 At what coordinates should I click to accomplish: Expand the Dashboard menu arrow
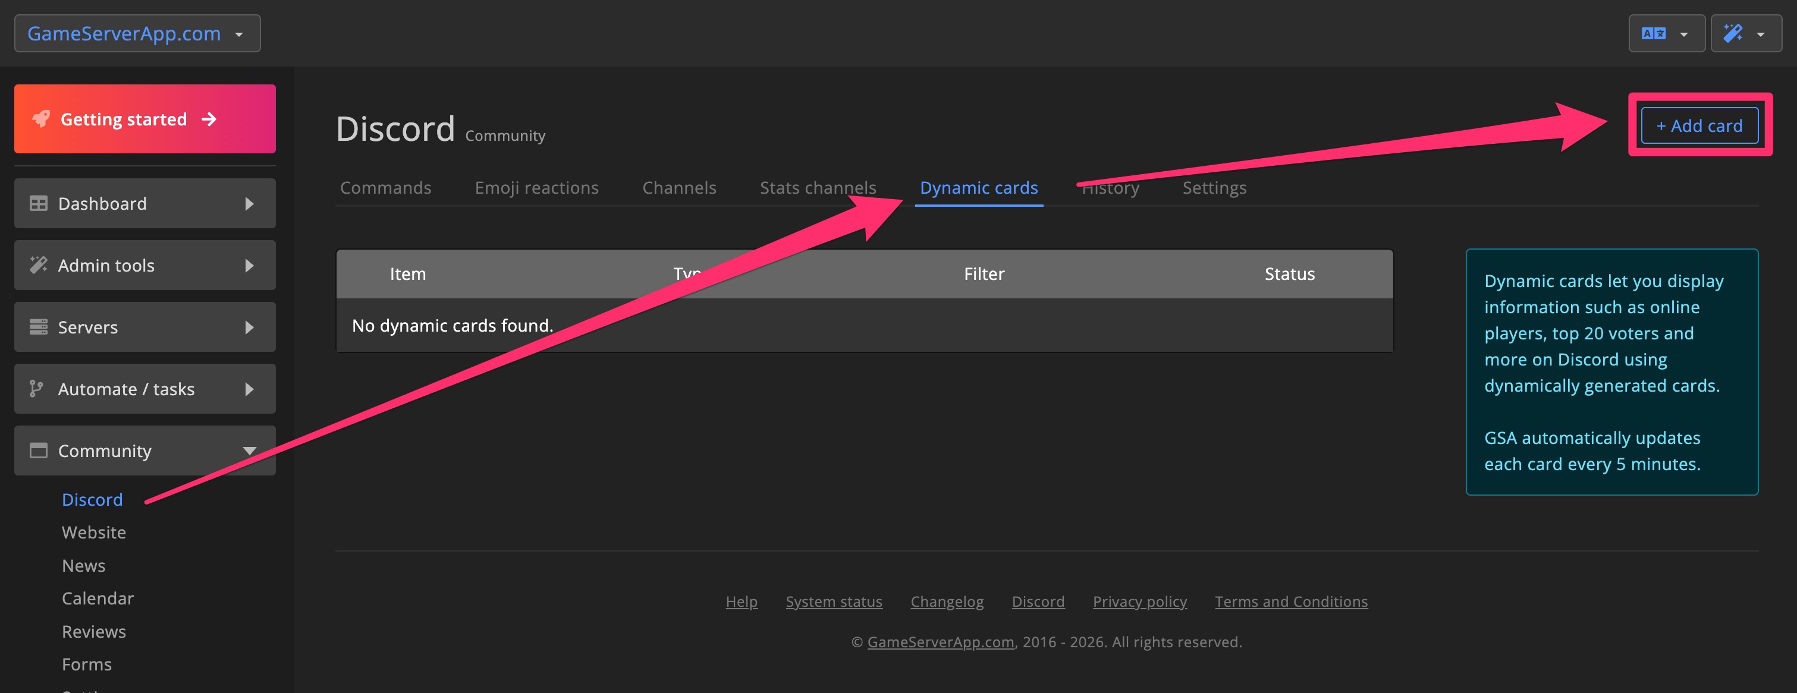tap(249, 204)
